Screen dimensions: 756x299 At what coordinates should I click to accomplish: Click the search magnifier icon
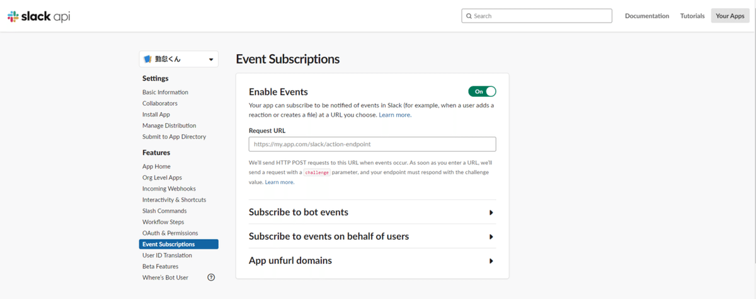tap(468, 16)
